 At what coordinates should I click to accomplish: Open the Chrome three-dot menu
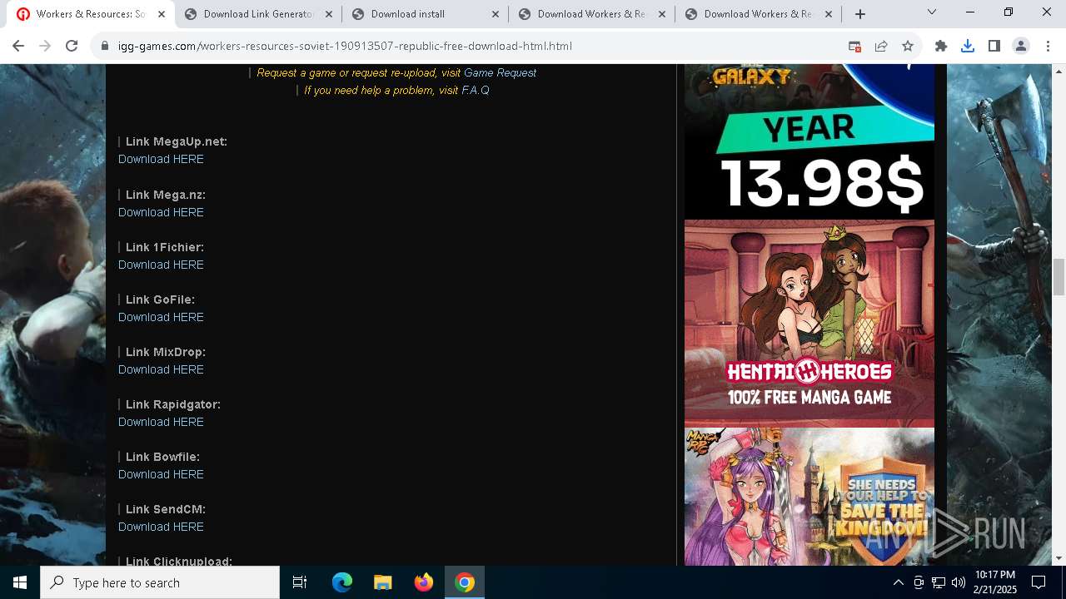(x=1048, y=46)
